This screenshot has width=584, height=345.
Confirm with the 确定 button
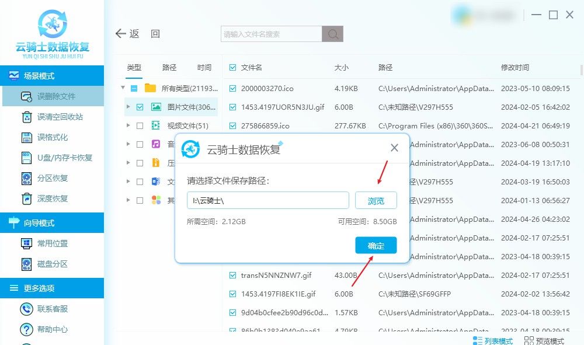click(376, 246)
